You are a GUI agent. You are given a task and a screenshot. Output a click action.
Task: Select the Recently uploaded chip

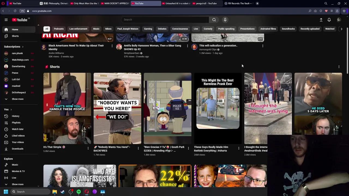[x=310, y=29]
